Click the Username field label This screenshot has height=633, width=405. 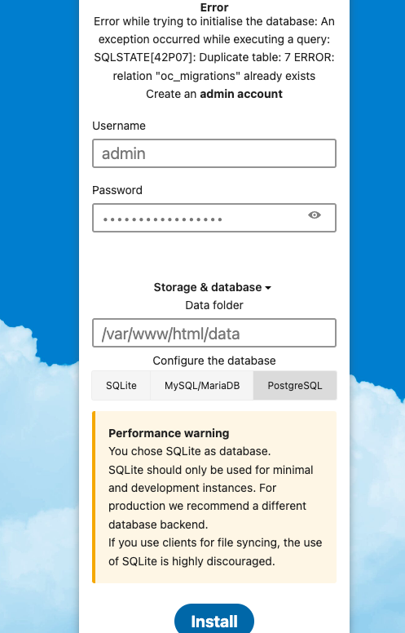[119, 126]
